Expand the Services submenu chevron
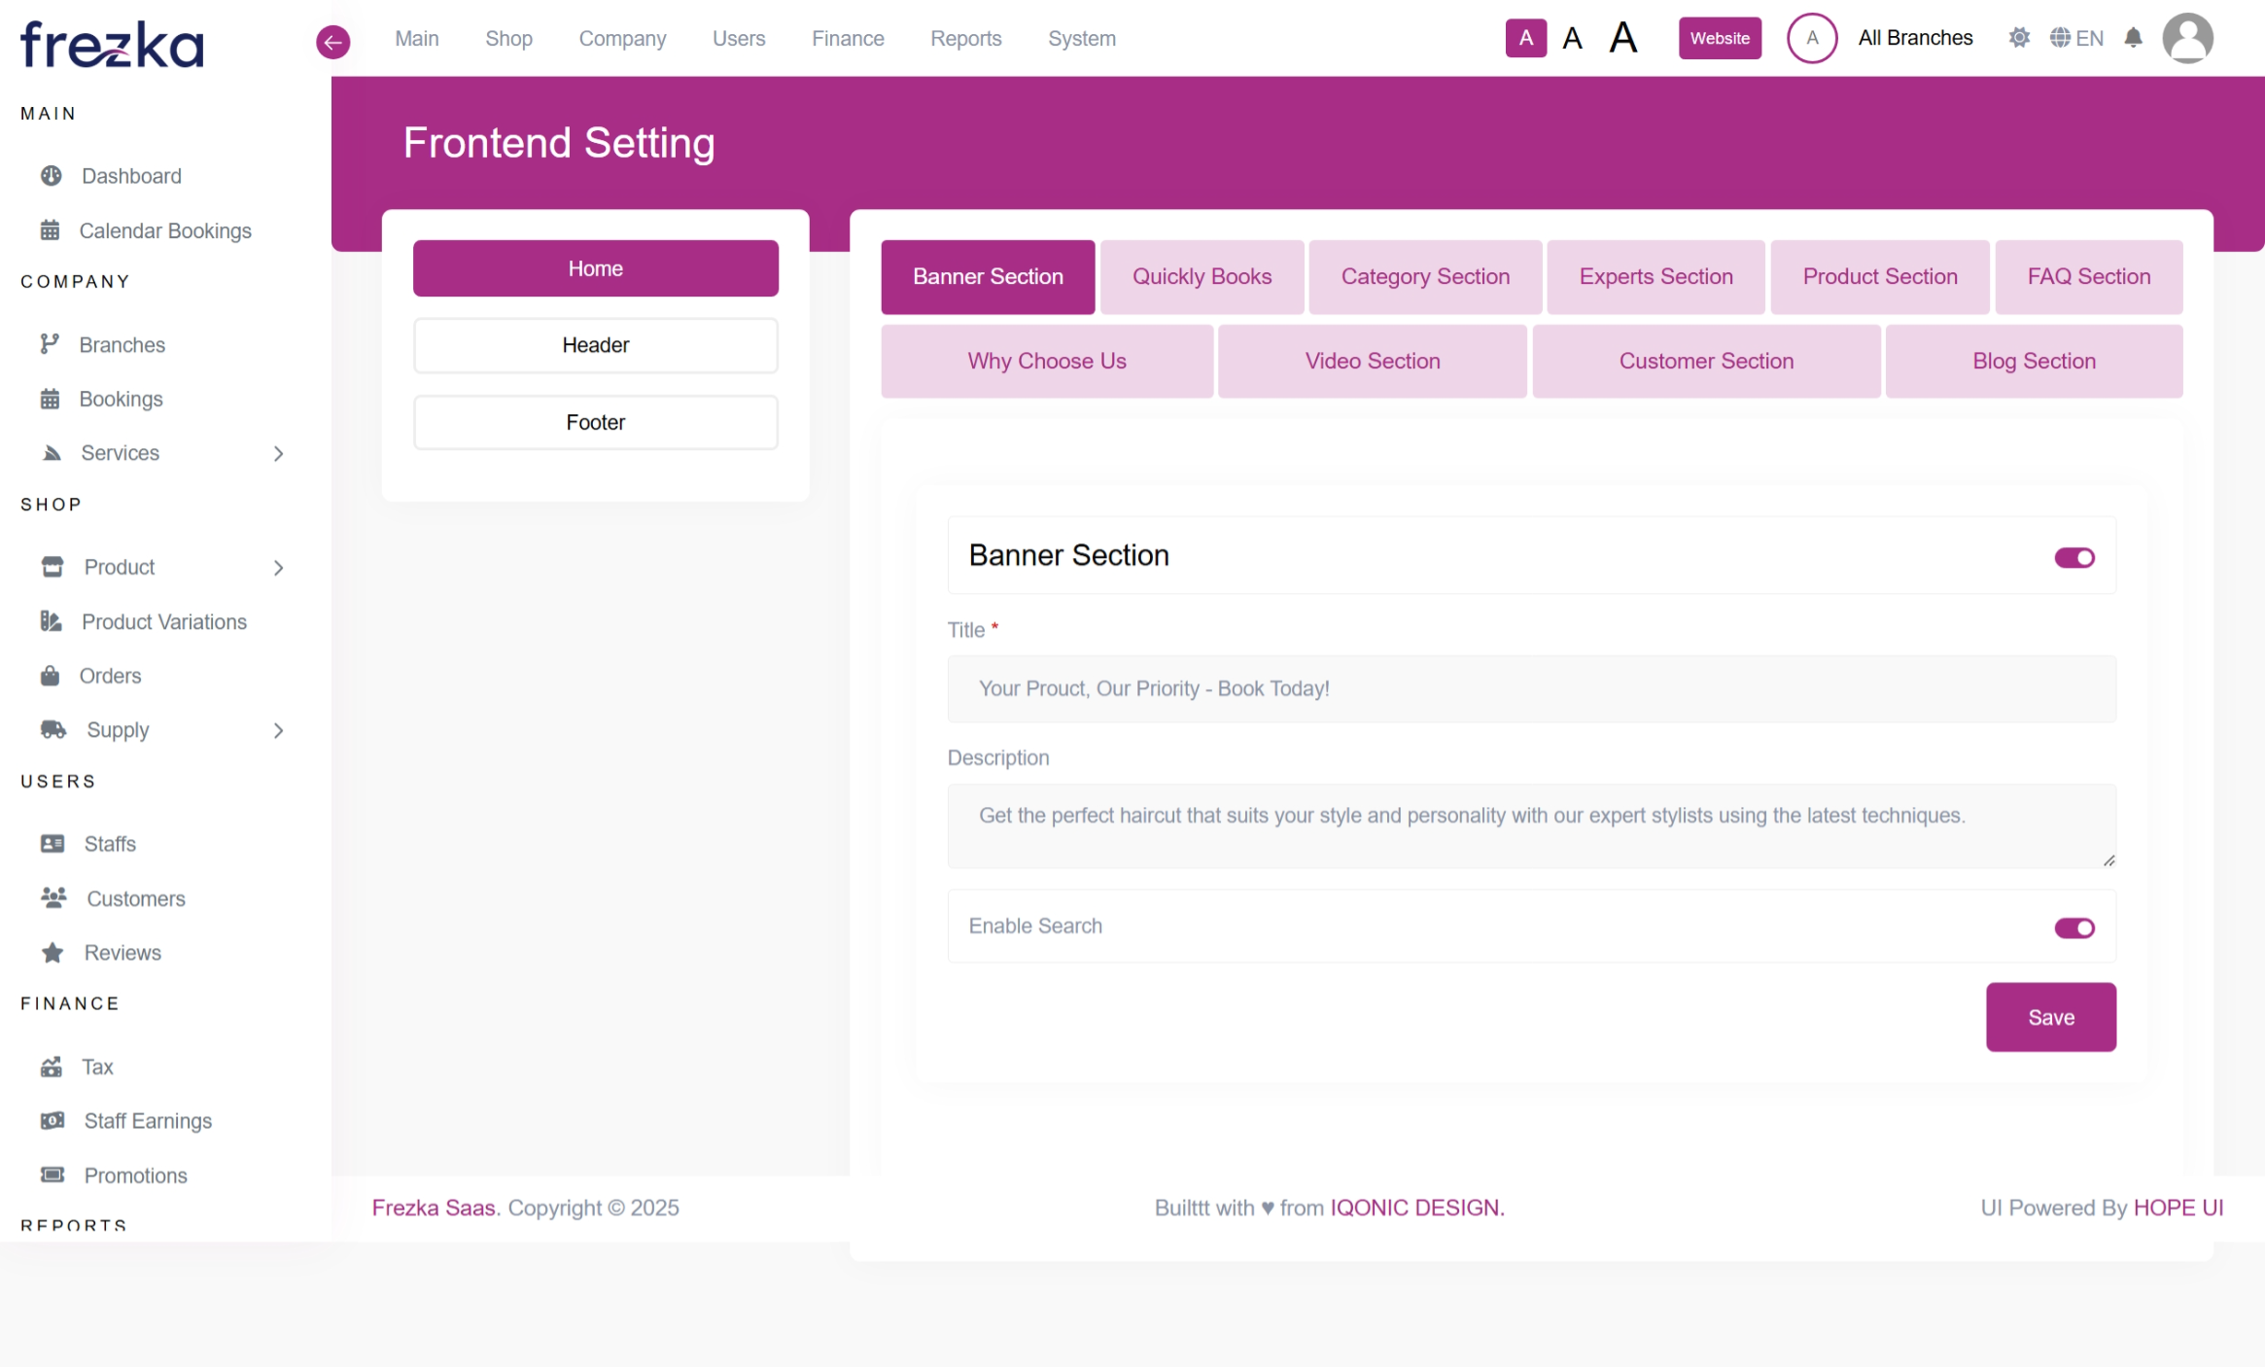 (279, 453)
